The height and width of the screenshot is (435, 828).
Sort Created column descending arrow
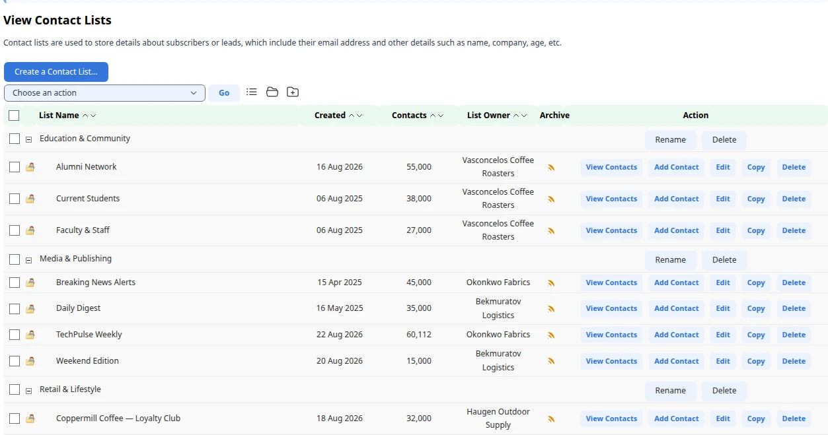coord(359,116)
